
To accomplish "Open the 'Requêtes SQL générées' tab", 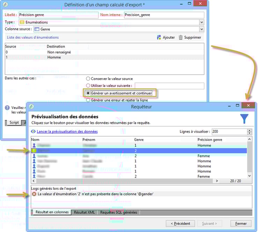I will (118, 212).
